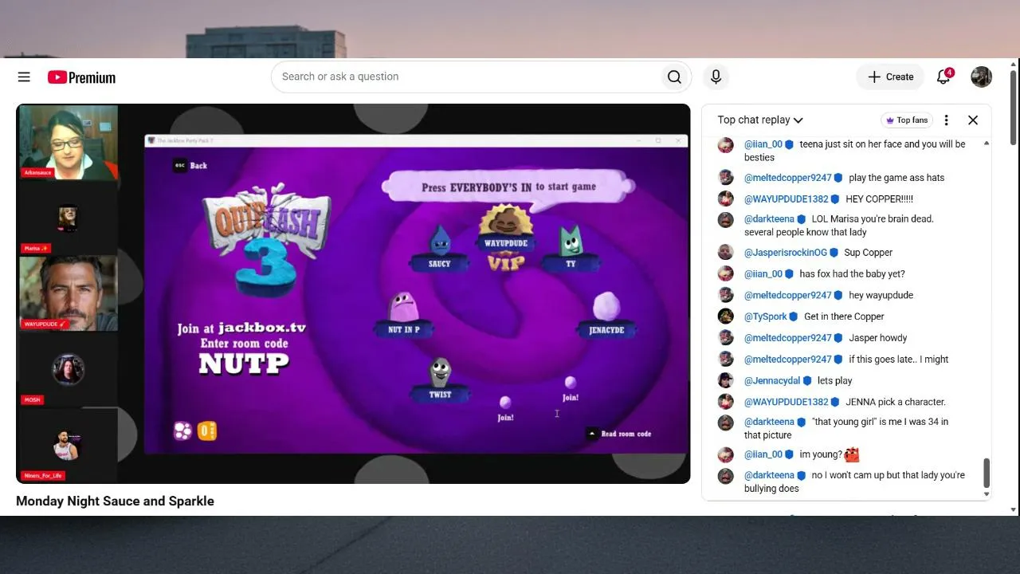
Task: Click the Press EVERYBODY'S IN banner in video
Action: tap(508, 187)
